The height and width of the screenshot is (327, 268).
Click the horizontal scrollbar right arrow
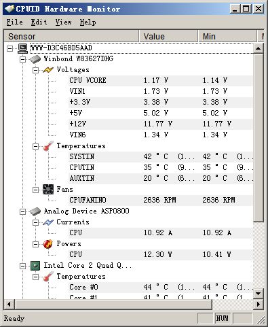[x=258, y=304]
